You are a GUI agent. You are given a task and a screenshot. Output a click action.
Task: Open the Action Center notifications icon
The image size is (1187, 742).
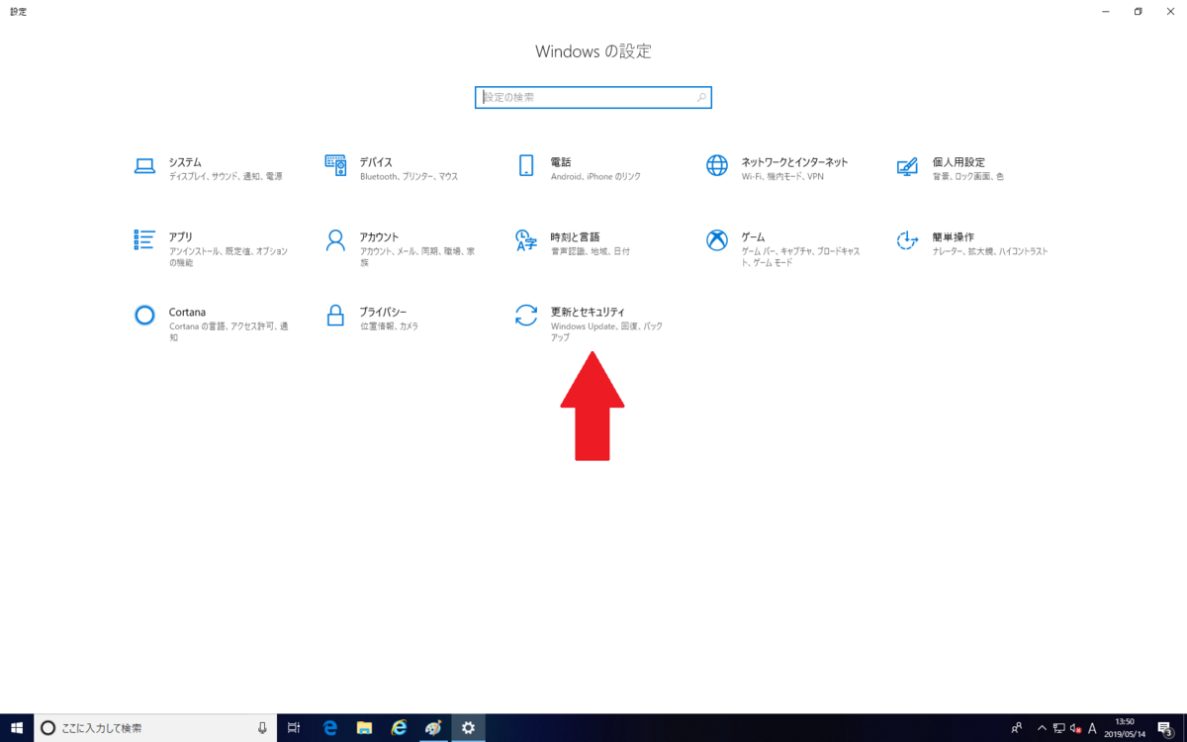point(1165,728)
